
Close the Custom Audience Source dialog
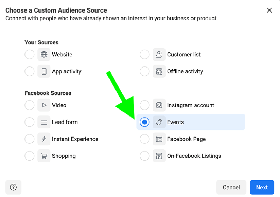[x=269, y=10]
